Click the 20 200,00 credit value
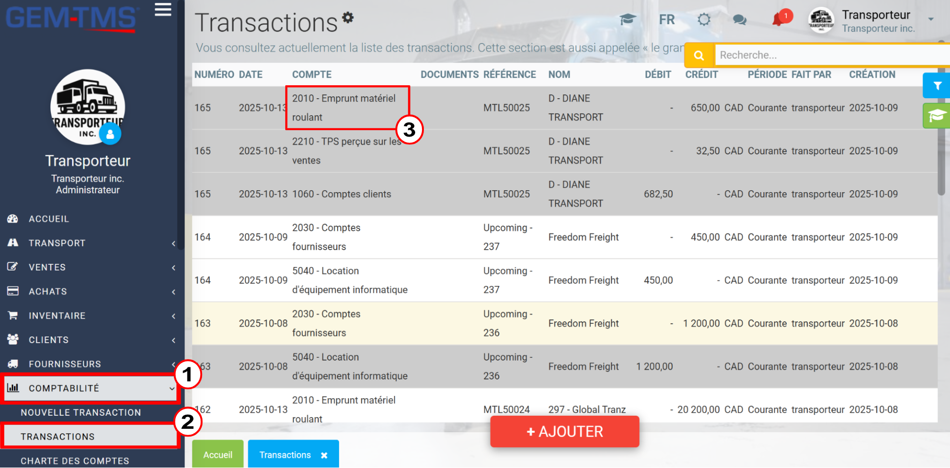Image resolution: width=950 pixels, height=468 pixels. click(x=698, y=409)
